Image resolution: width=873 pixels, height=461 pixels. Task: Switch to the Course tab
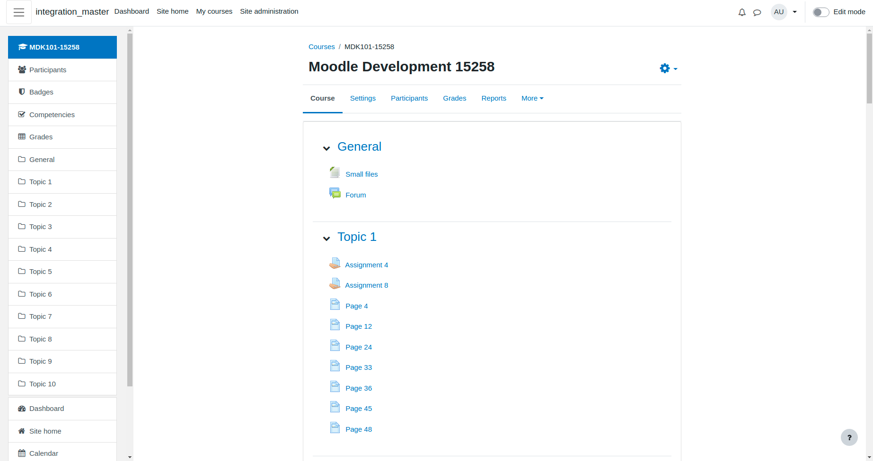[323, 98]
